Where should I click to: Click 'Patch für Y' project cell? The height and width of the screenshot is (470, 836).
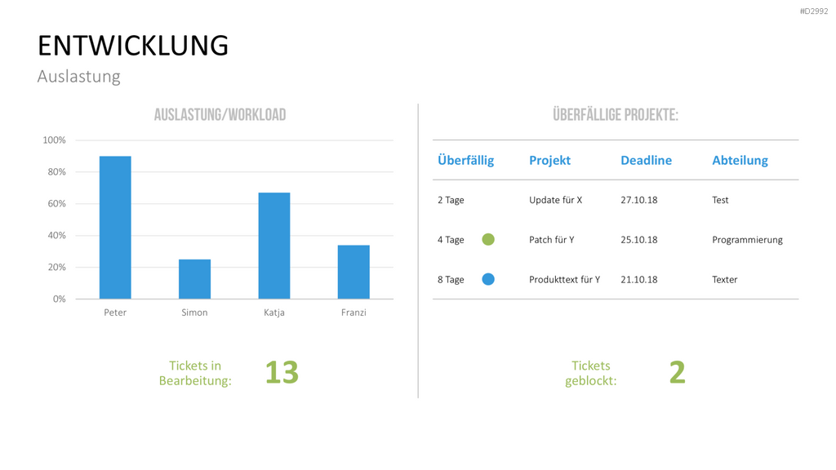[551, 240]
